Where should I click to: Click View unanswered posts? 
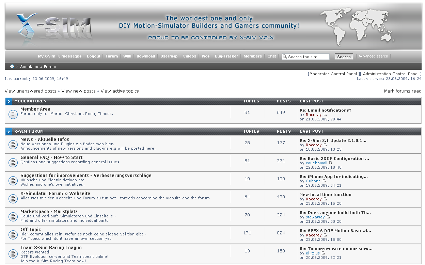coord(31,91)
